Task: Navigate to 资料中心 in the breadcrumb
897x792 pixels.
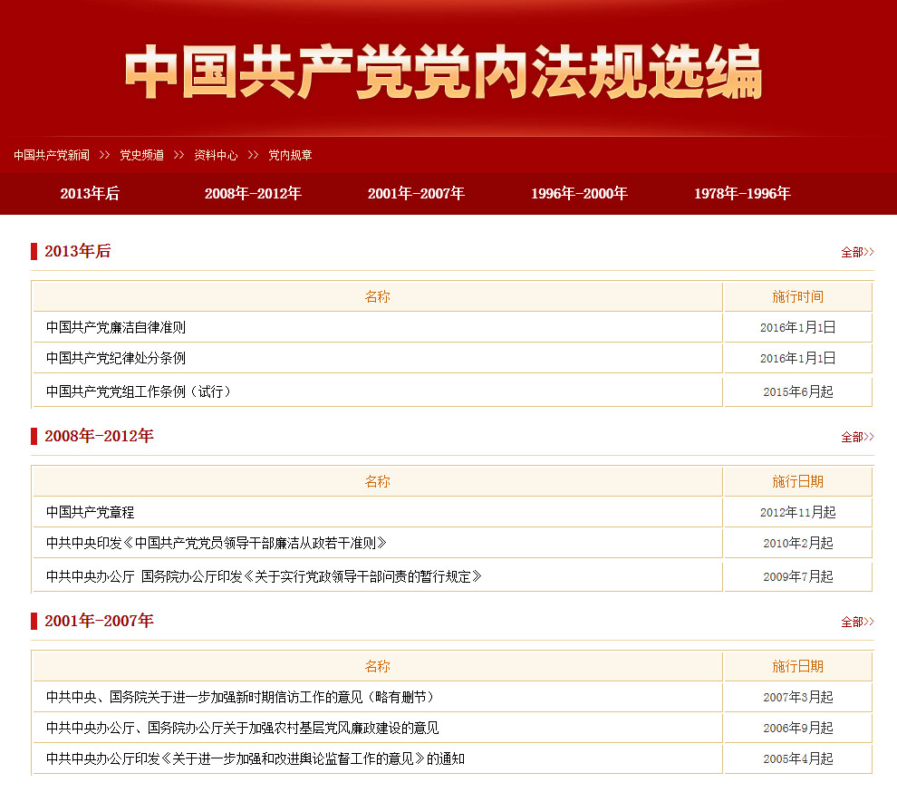Action: [216, 155]
